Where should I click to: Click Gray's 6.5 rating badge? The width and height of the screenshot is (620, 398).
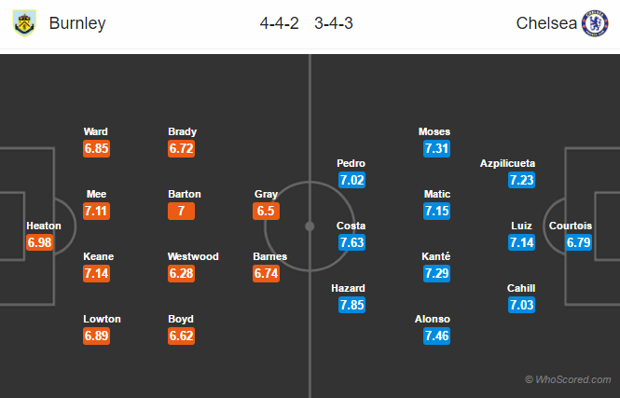tap(266, 211)
